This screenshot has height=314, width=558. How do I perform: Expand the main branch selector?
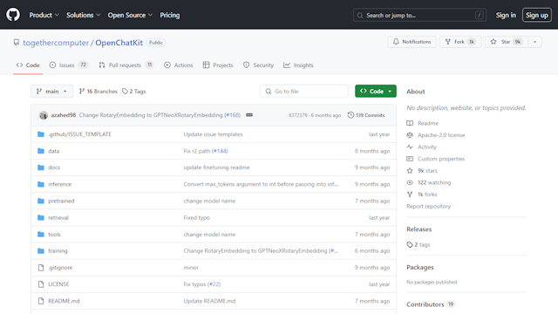(x=52, y=91)
